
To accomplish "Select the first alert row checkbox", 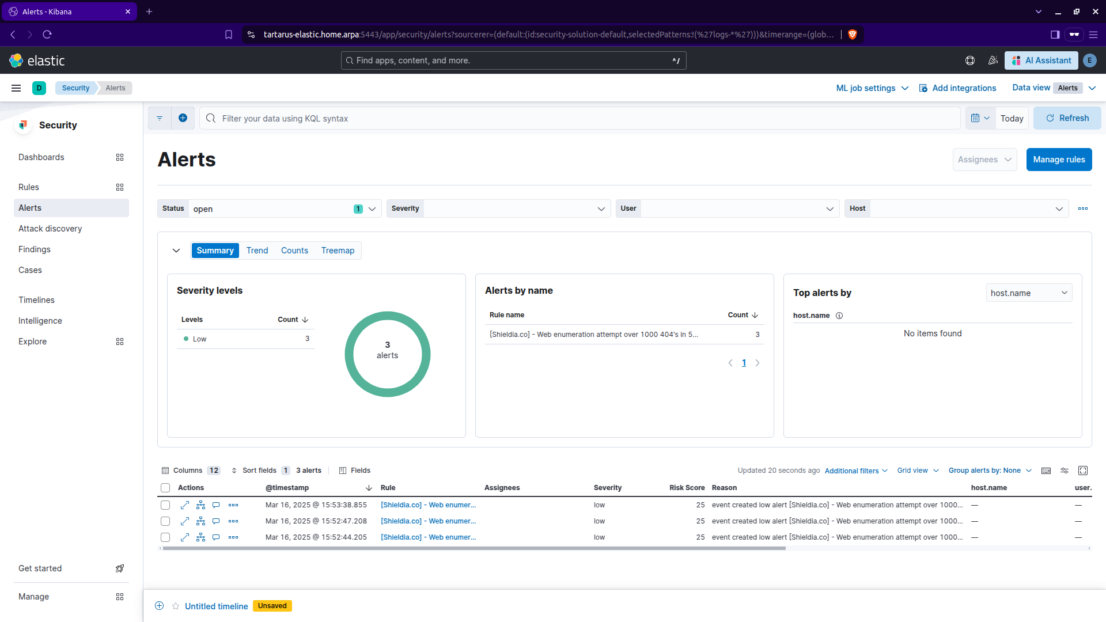I will [165, 505].
